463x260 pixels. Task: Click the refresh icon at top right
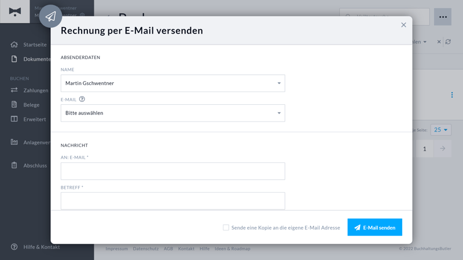click(448, 42)
